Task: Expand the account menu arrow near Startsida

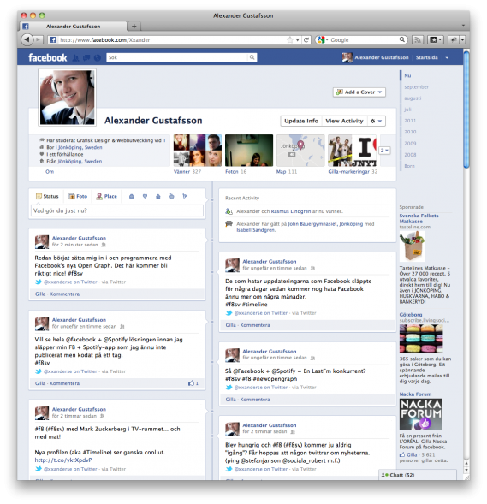Action: pyautogui.click(x=447, y=58)
